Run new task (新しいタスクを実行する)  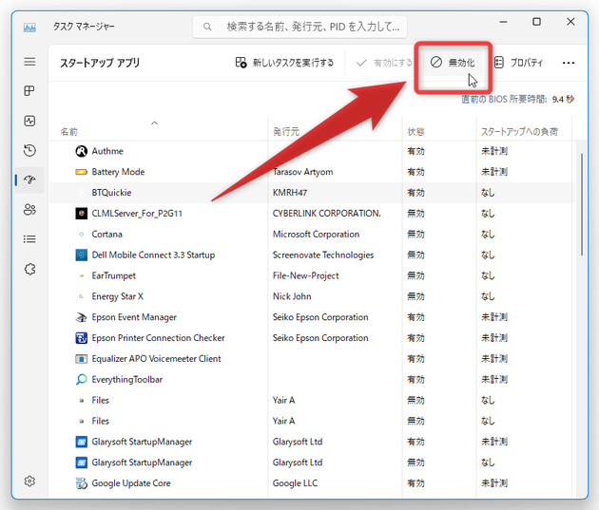coord(284,63)
